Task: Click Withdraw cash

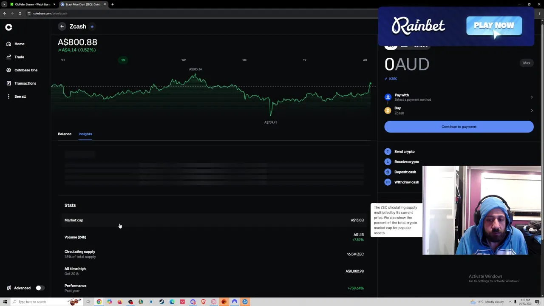Action: click(x=402, y=182)
